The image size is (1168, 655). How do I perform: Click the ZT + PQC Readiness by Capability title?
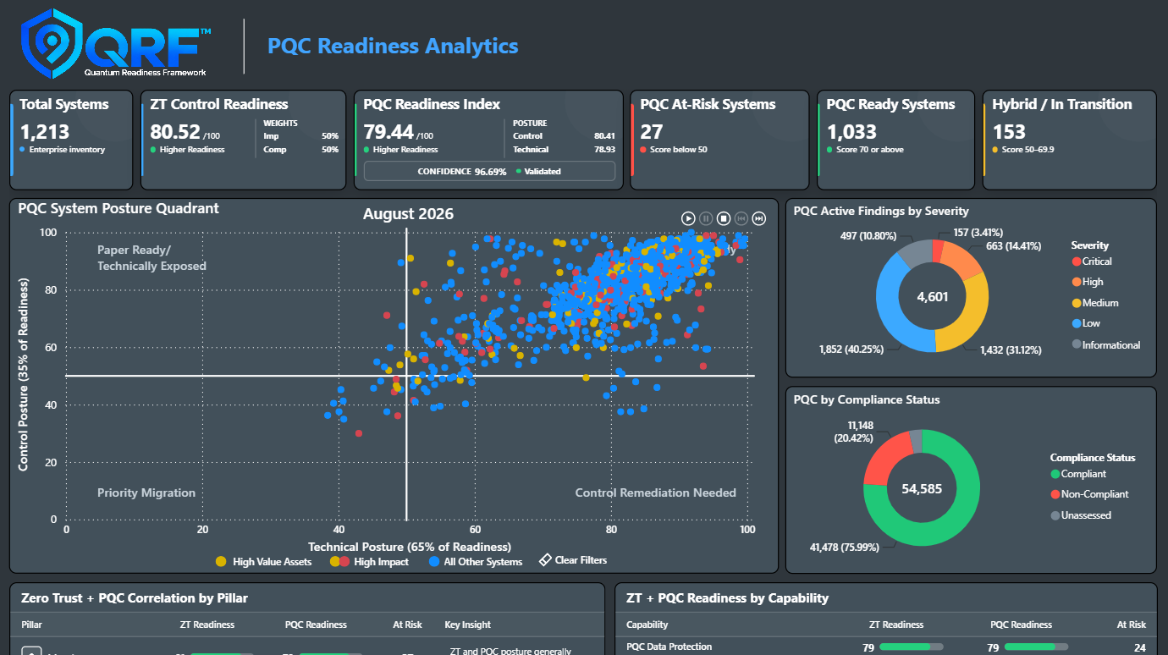727,597
